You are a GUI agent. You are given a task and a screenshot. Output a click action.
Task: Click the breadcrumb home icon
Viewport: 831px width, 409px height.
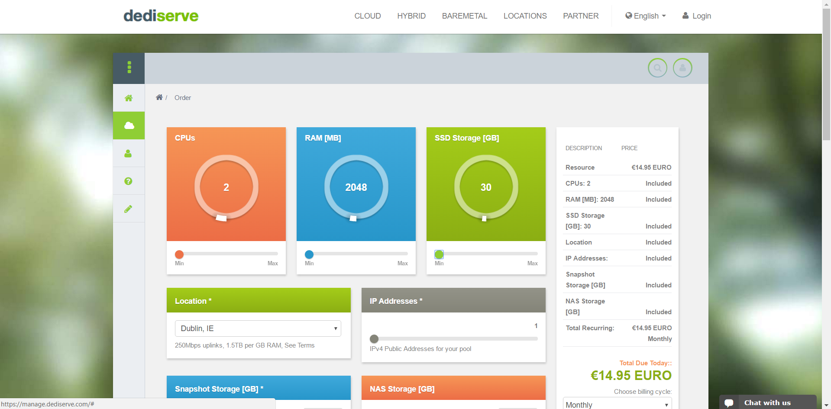point(159,97)
